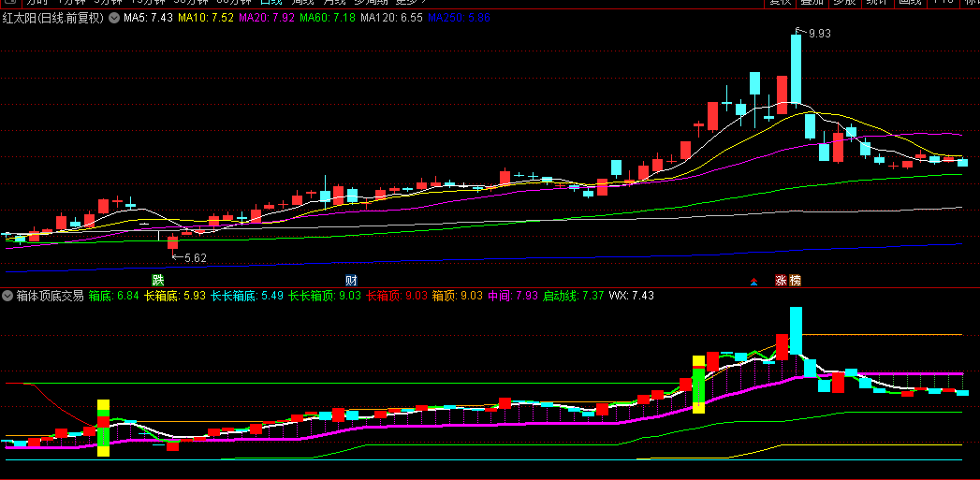Click the yellow MA10: 7.52 label
The height and width of the screenshot is (480, 980).
point(206,18)
